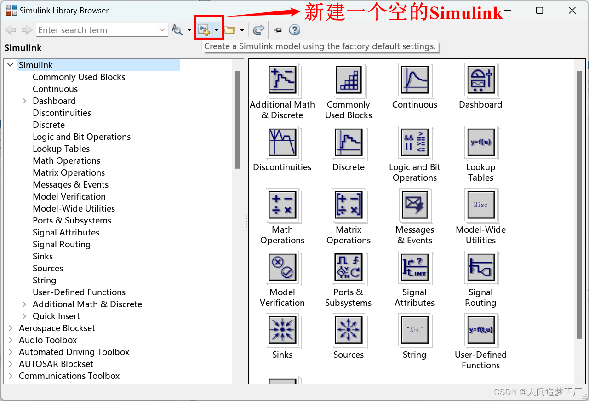The image size is (589, 401).
Task: Toggle the pin Library Browser icon
Action: click(x=278, y=30)
